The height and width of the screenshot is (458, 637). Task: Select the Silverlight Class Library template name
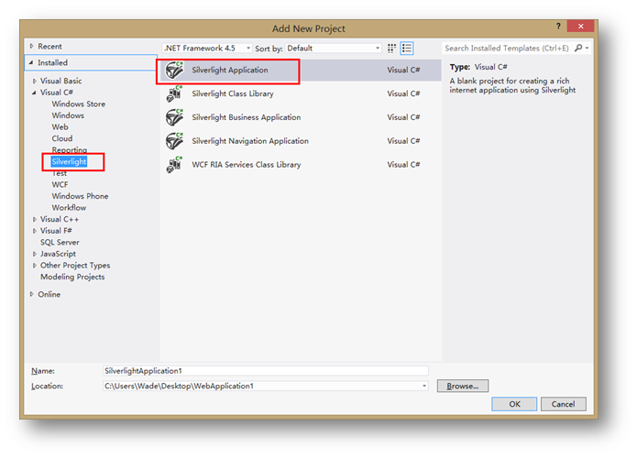[233, 93]
